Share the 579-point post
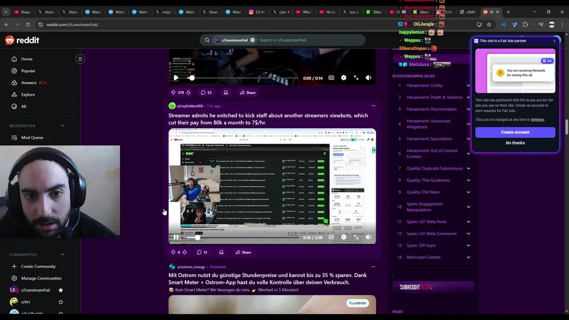The image size is (569, 320). point(248,92)
